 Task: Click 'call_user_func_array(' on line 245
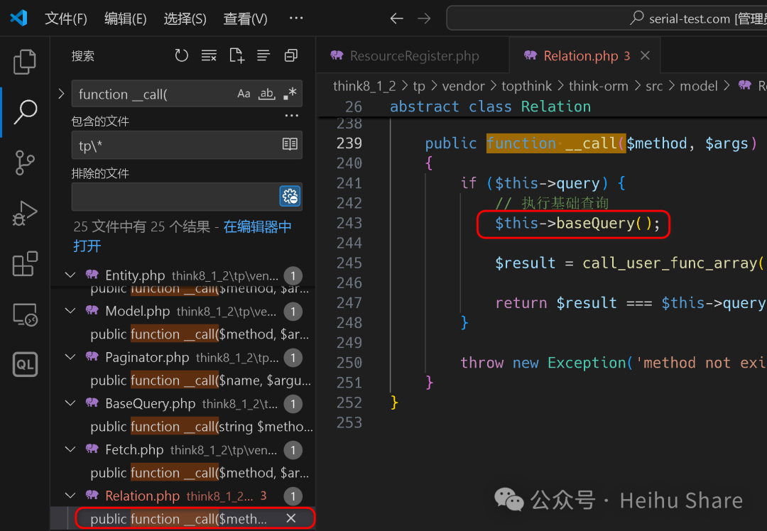673,263
